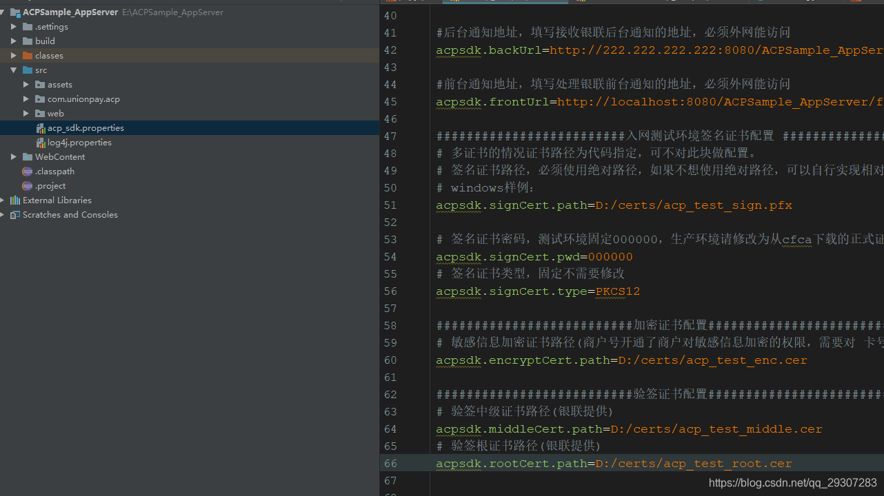884x496 pixels.
Task: Click the acp_sdk.properties file icon
Action: tap(41, 128)
